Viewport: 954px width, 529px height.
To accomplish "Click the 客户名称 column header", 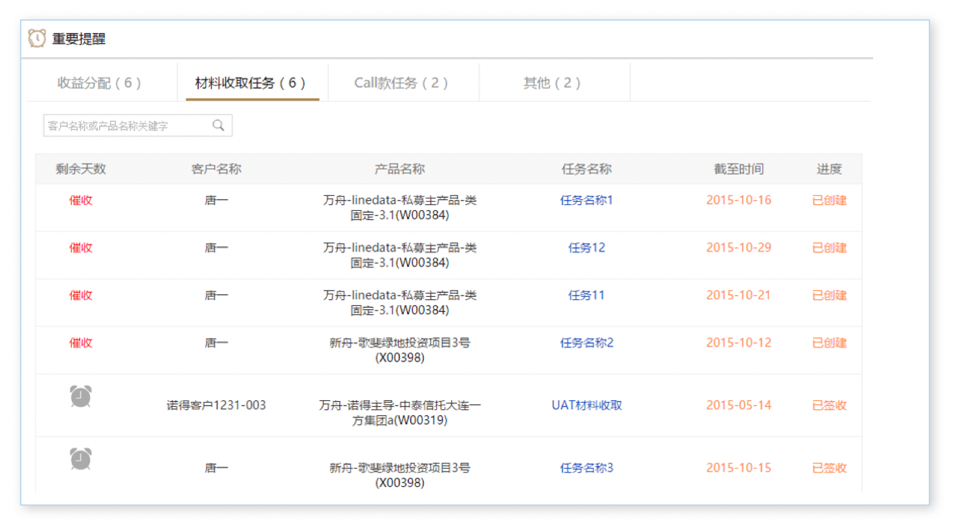I will (216, 169).
